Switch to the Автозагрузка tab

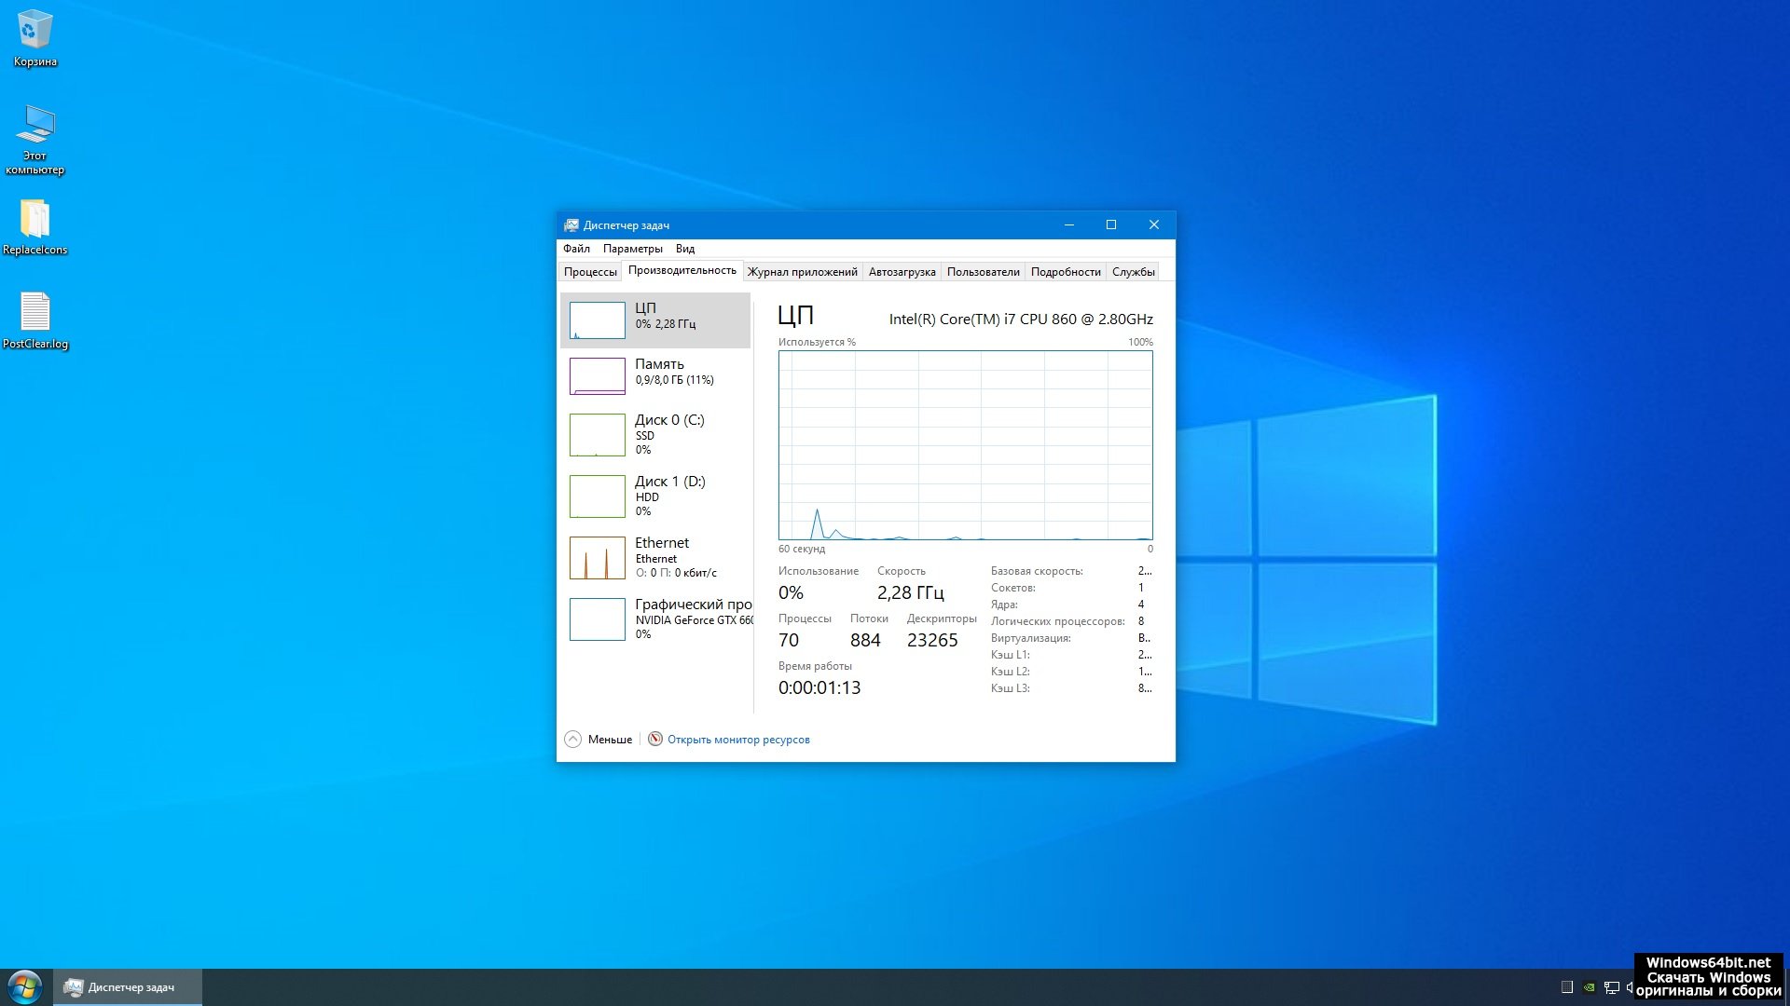(x=902, y=272)
